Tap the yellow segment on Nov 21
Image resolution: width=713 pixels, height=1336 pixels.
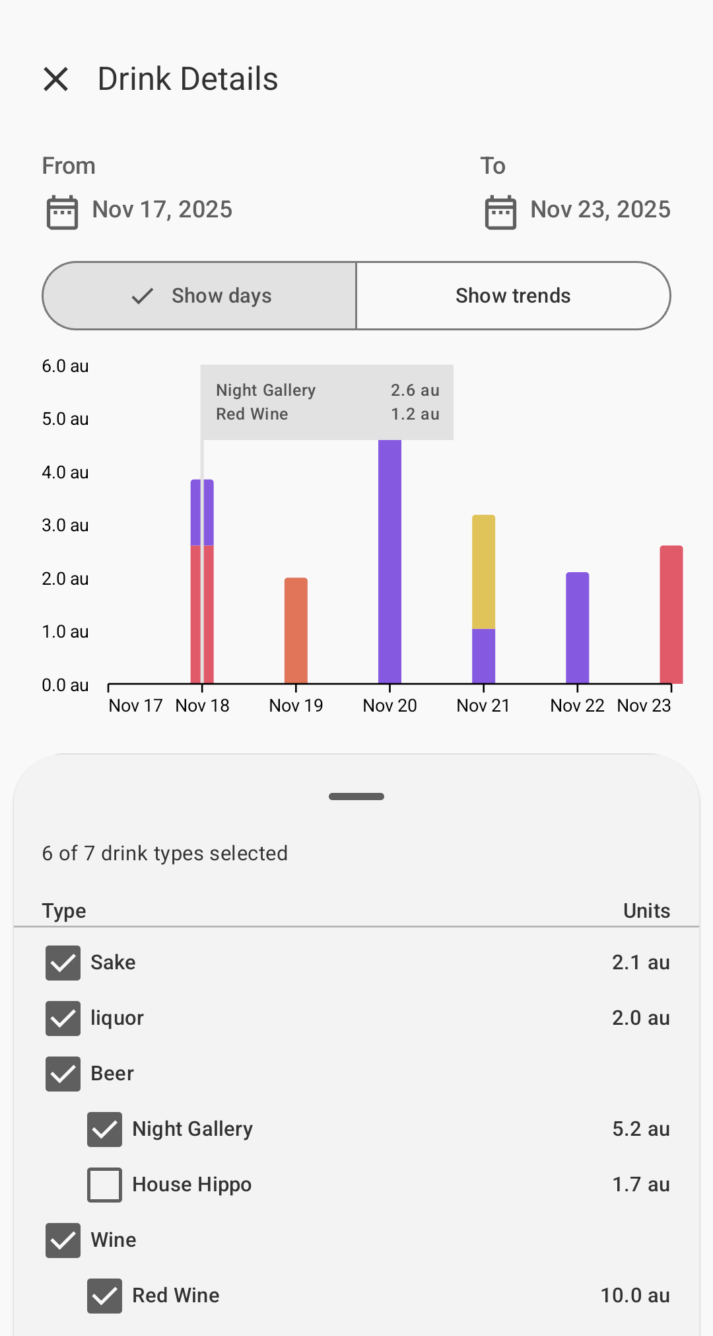(483, 572)
